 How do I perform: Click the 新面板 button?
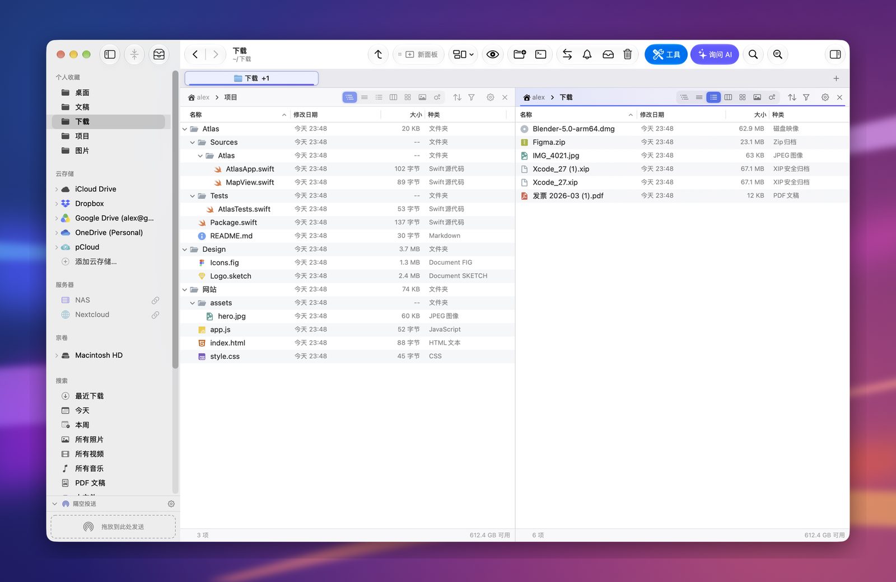pos(418,54)
